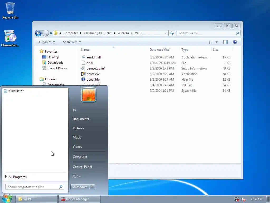This screenshot has height=203, width=270.
Task: Switch to Device Manager taskbar button
Action: [x=79, y=199]
